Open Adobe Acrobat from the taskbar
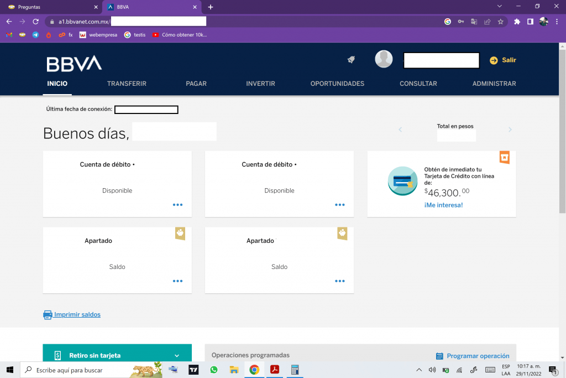 click(x=274, y=370)
